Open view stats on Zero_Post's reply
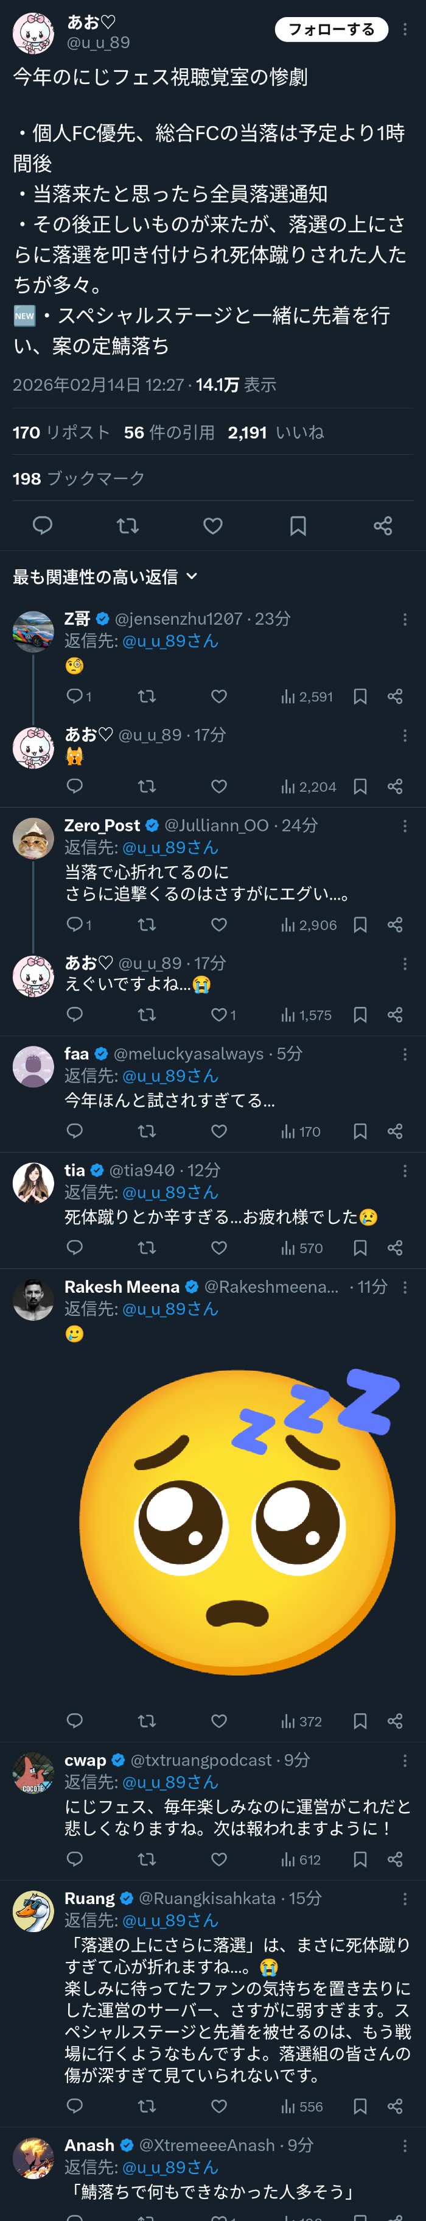This screenshot has height=2221, width=426. (307, 924)
